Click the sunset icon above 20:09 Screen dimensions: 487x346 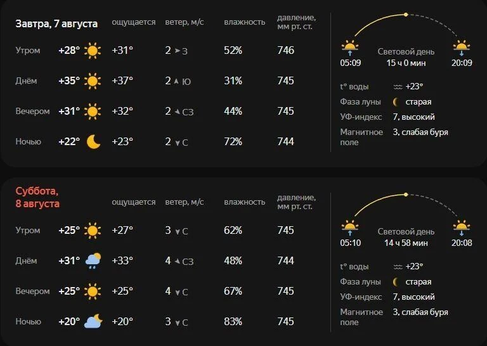[461, 48]
